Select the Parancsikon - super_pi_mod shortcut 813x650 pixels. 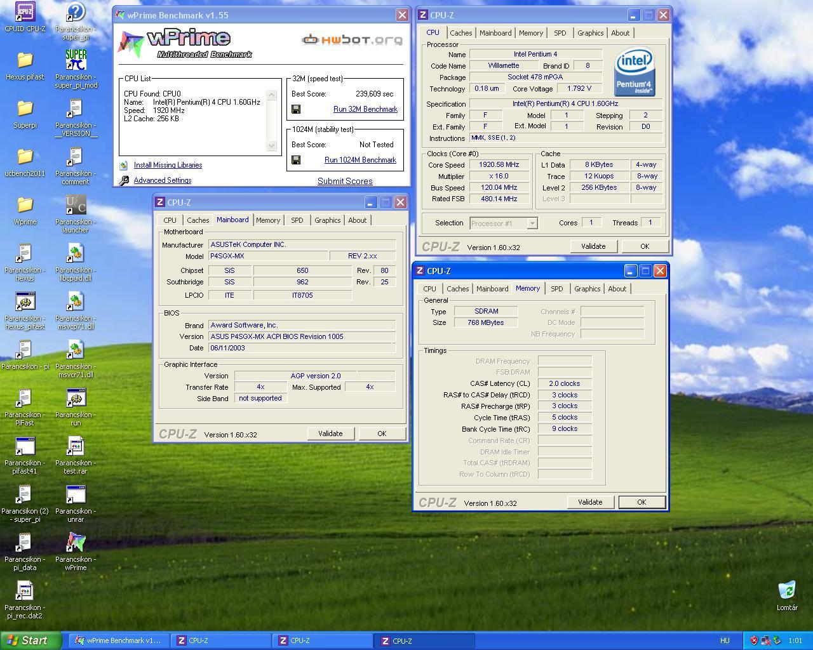[76, 69]
